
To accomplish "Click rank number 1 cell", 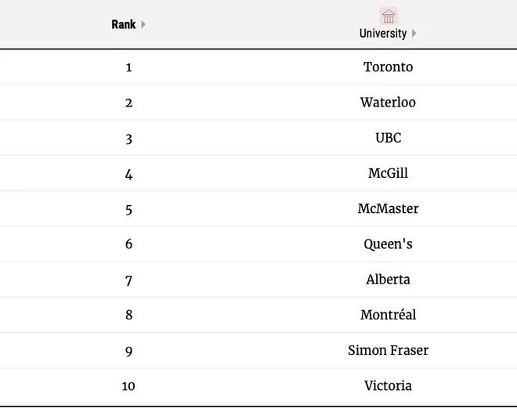I will [x=128, y=67].
